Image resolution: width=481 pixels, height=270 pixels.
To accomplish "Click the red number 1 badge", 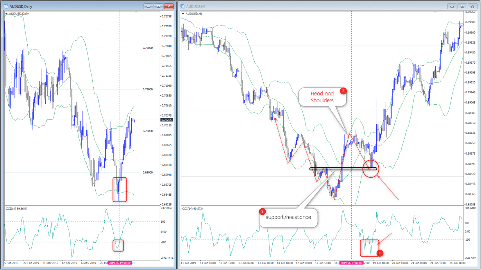I will tap(379, 253).
